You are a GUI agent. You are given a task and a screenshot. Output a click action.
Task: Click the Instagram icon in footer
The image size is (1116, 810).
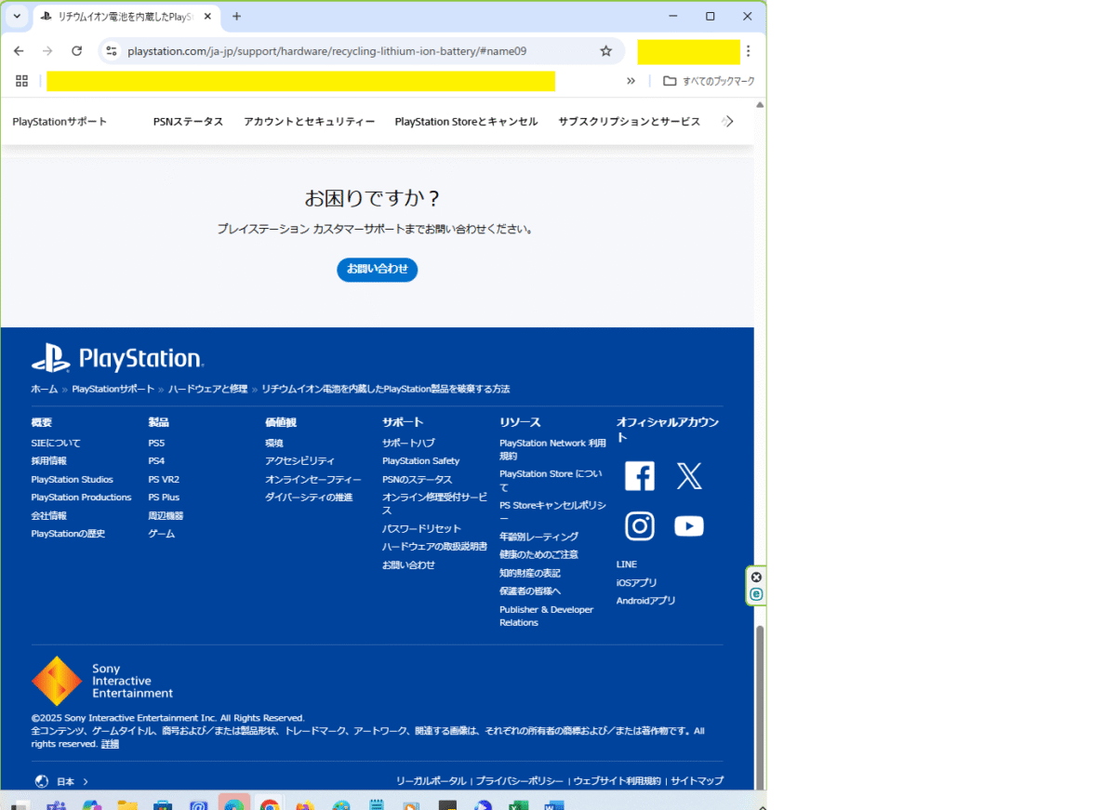click(x=639, y=526)
